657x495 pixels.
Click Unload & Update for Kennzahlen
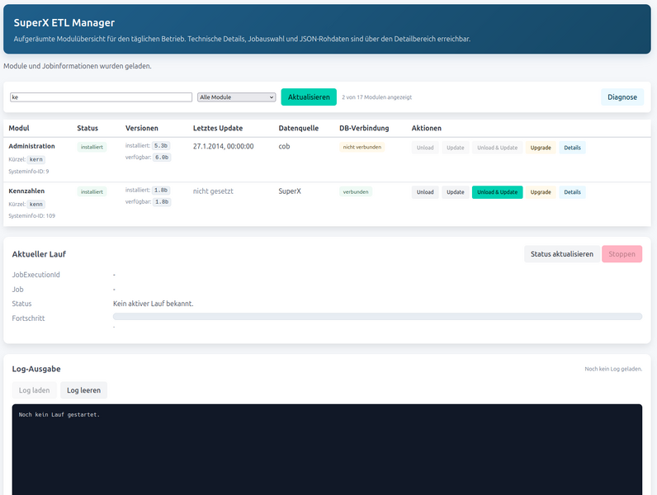pos(498,192)
